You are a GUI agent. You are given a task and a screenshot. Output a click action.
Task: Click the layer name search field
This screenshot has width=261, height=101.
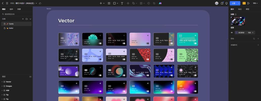tap(16, 14)
